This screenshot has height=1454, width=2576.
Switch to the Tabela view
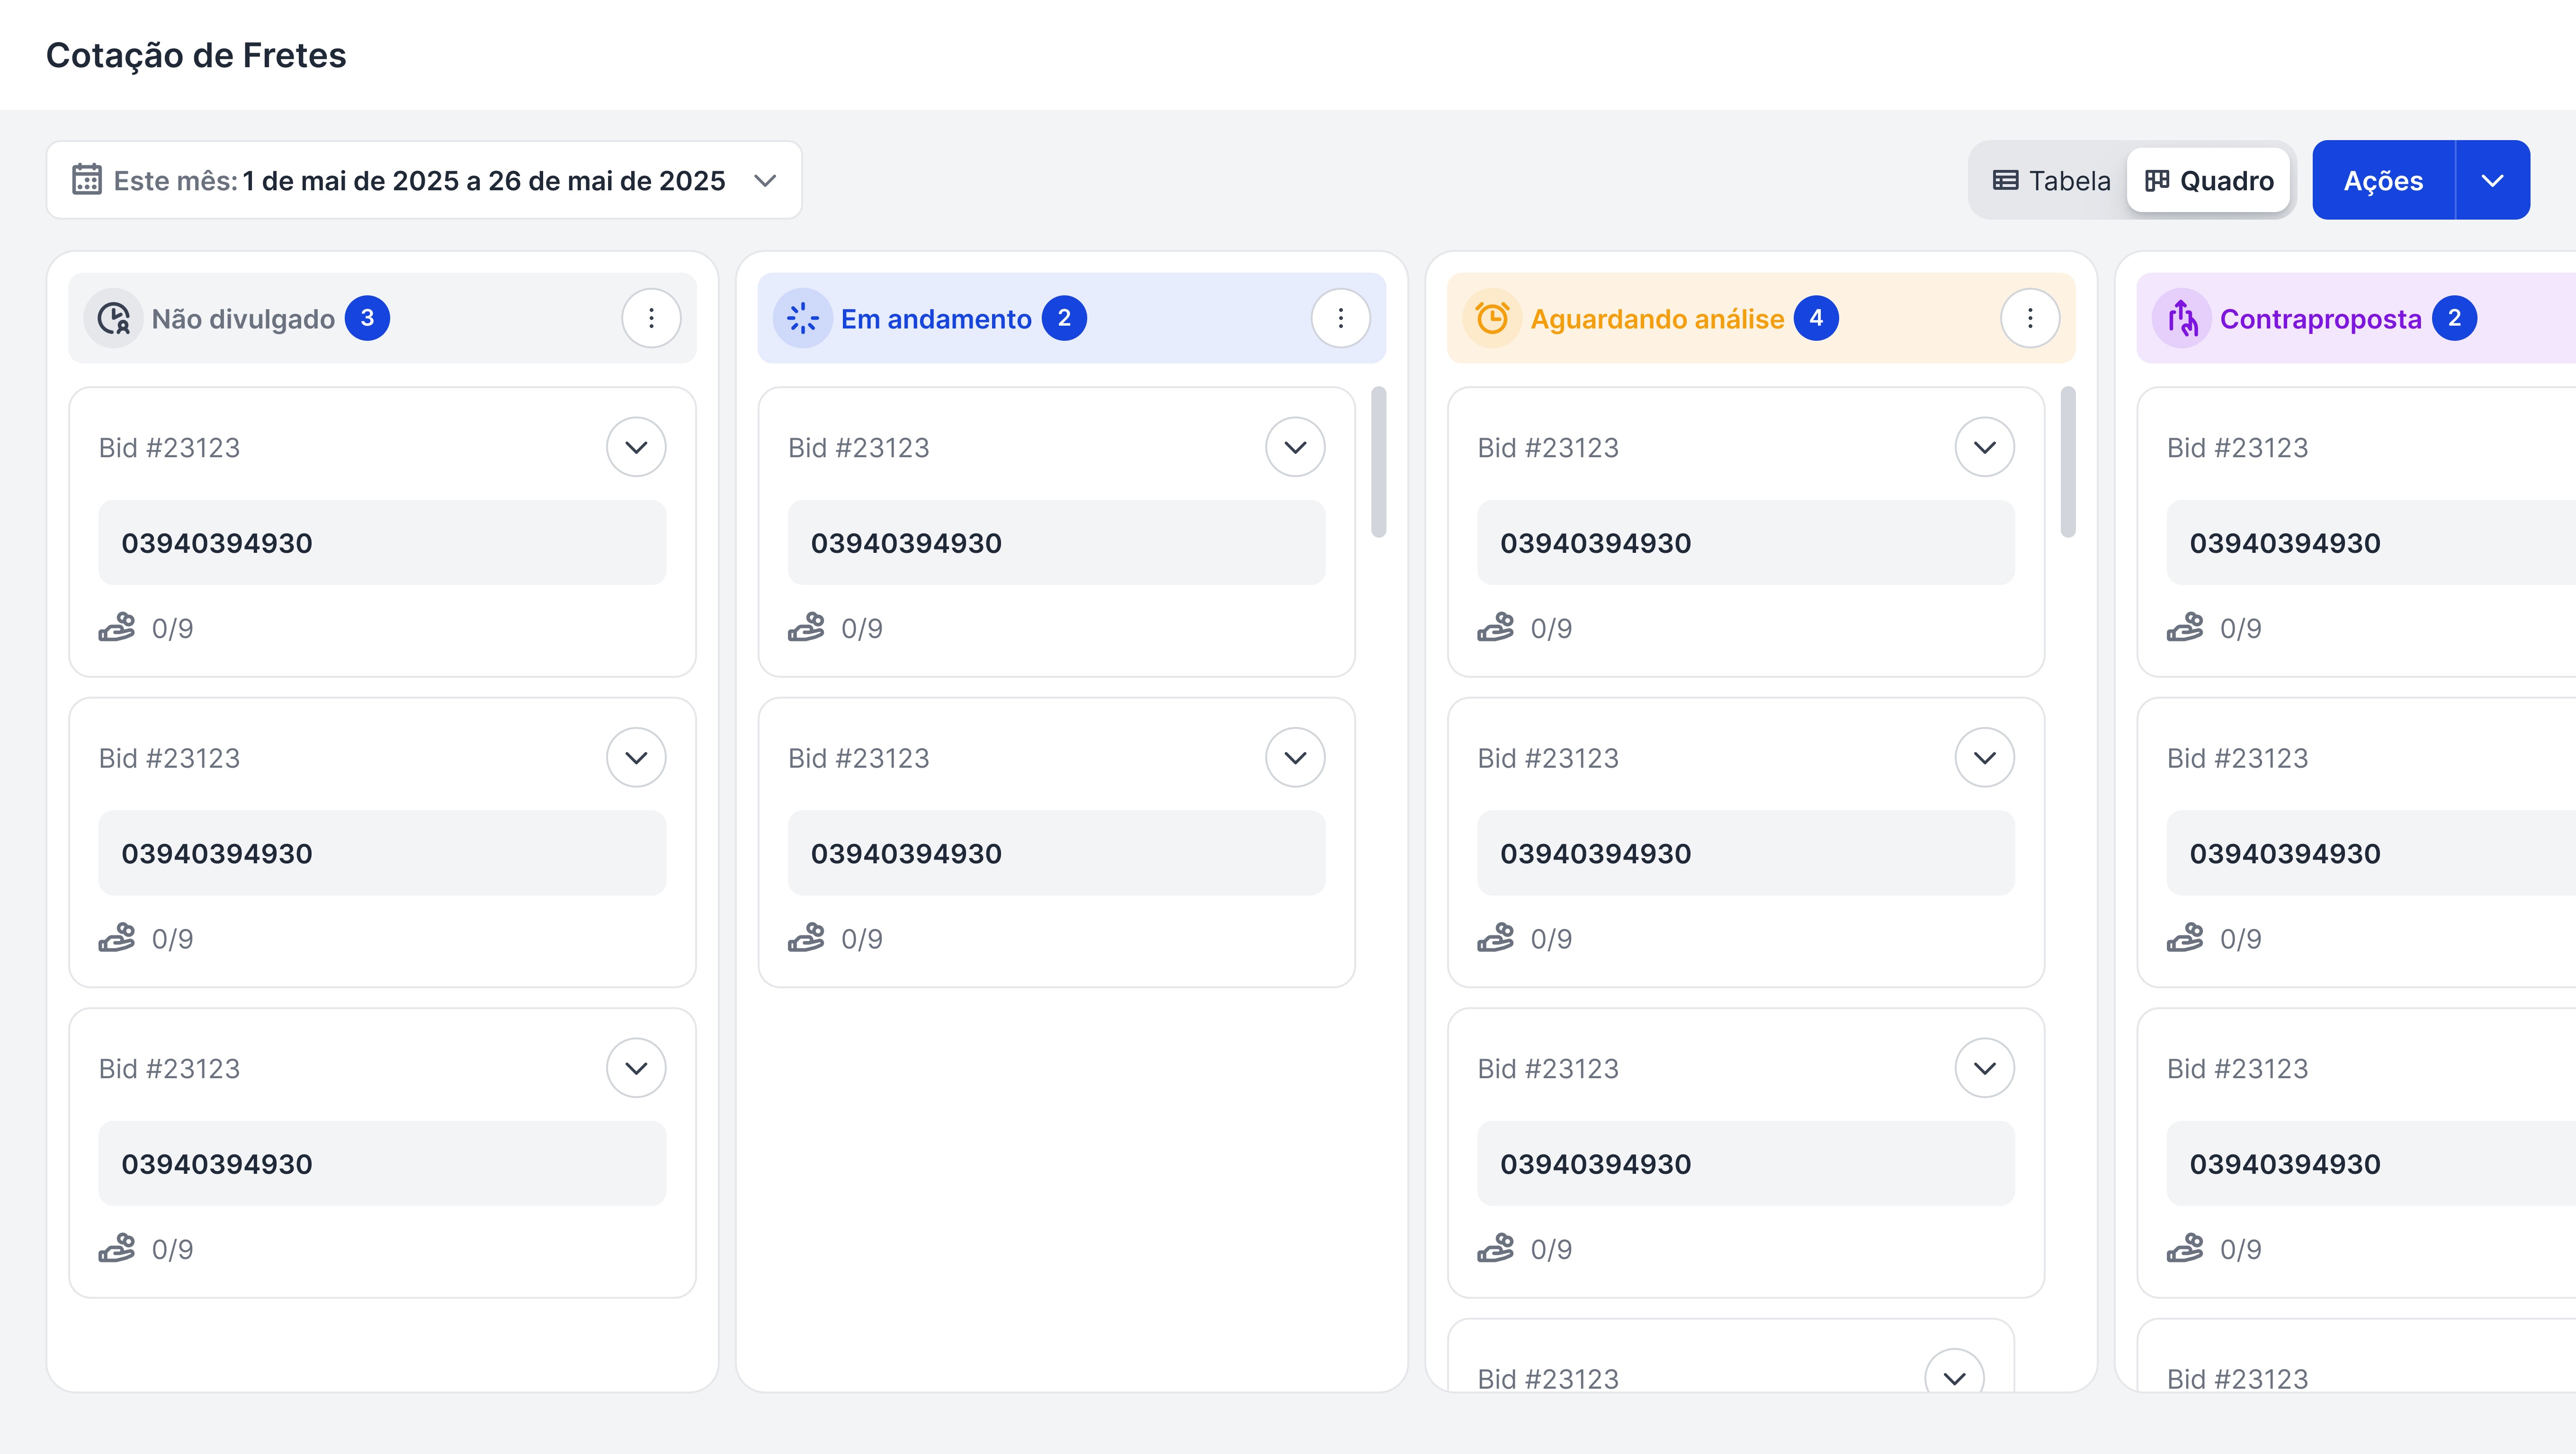click(2051, 181)
